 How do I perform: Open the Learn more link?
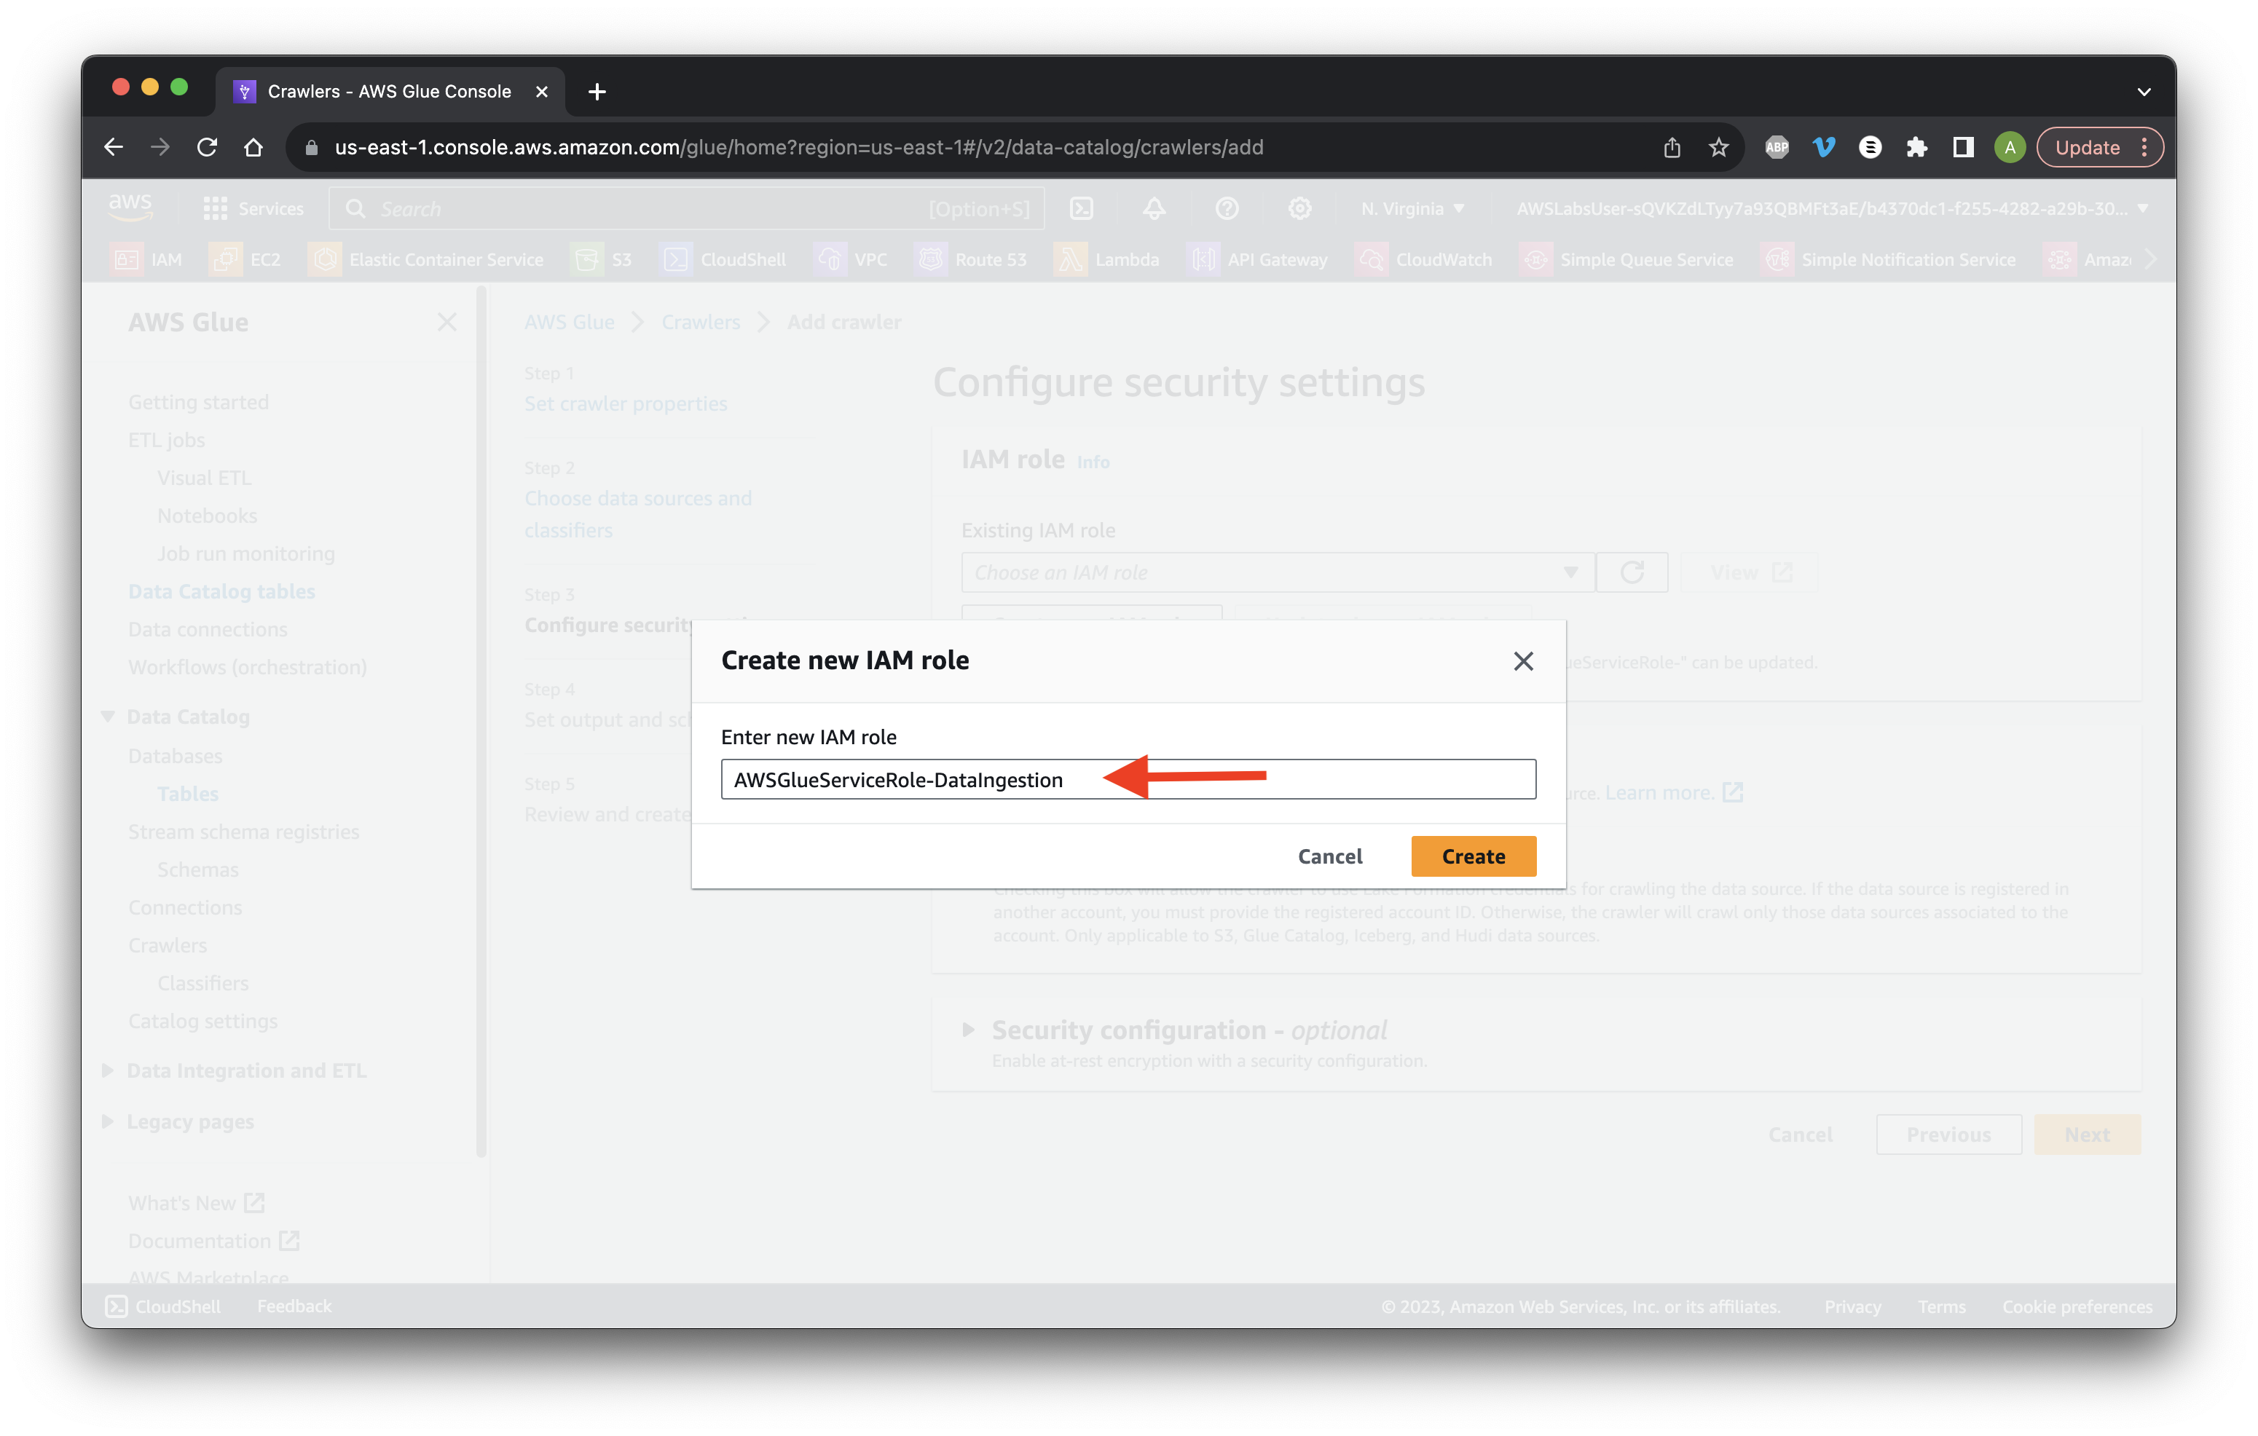1673,792
